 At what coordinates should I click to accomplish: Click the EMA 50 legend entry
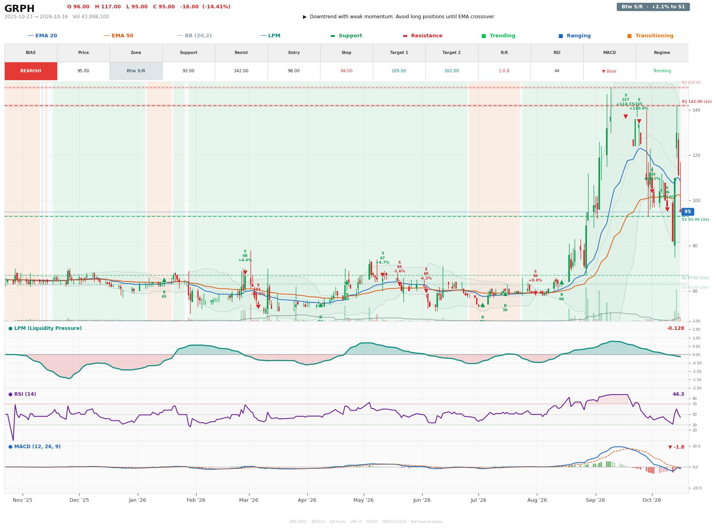(119, 36)
